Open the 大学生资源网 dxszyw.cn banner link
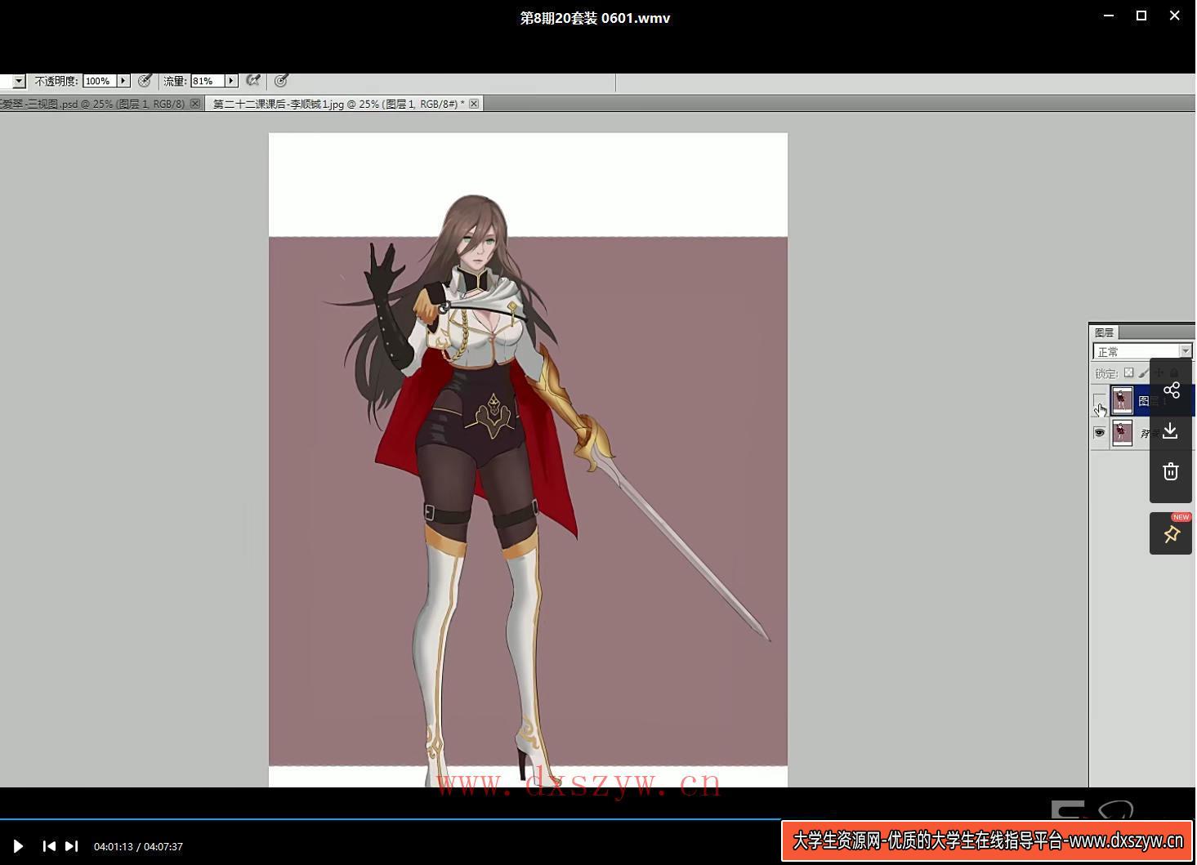Screen dimensions: 1197x865 [987, 840]
